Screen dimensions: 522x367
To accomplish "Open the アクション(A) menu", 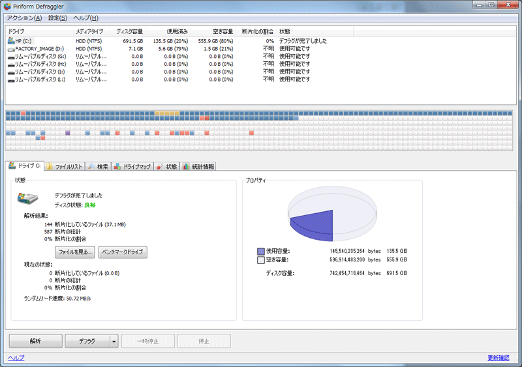I will [24, 18].
